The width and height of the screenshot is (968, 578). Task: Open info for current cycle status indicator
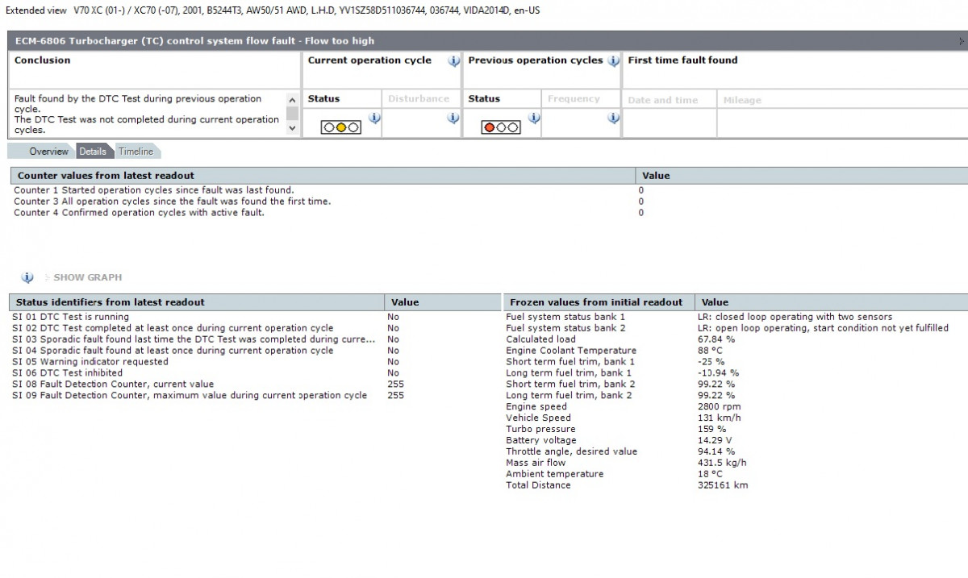(373, 119)
